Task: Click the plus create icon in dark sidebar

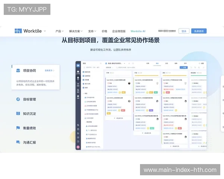Action: [x=78, y=85]
